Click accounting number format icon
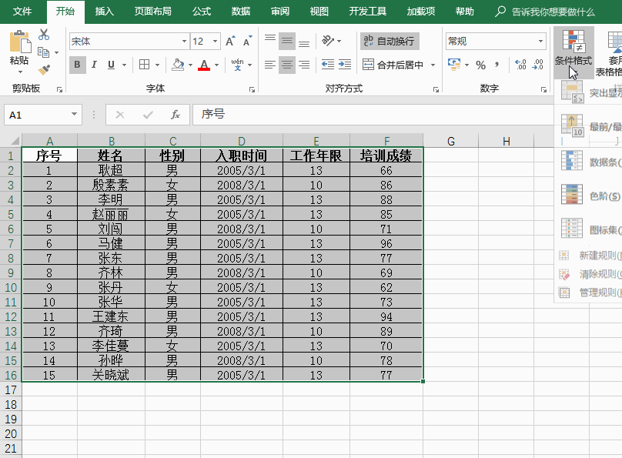622x458 pixels. (454, 65)
